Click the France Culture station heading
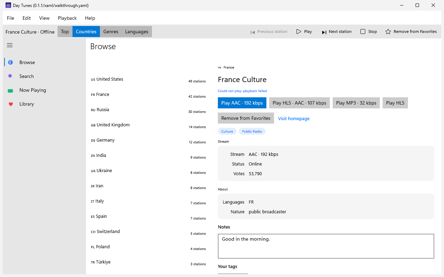This screenshot has height=277, width=444. pyautogui.click(x=242, y=80)
